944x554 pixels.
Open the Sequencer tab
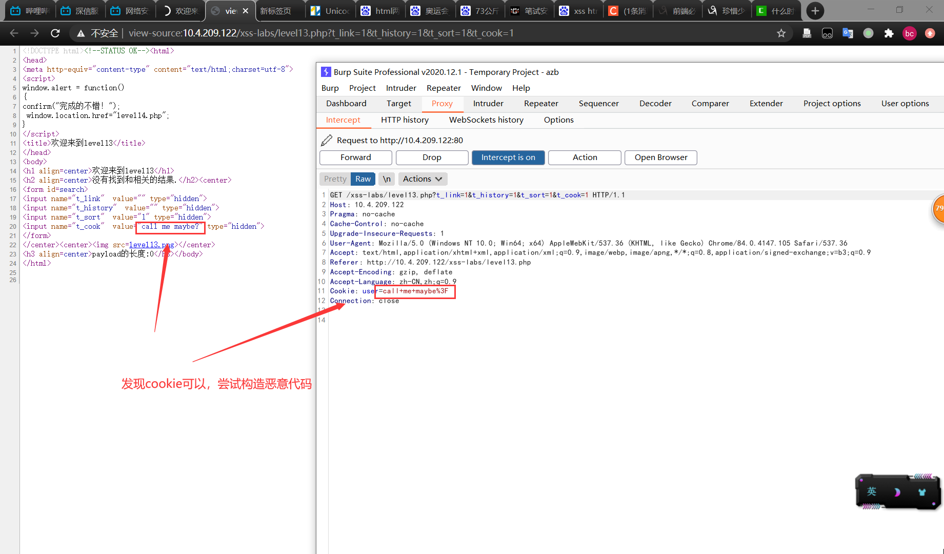(598, 104)
